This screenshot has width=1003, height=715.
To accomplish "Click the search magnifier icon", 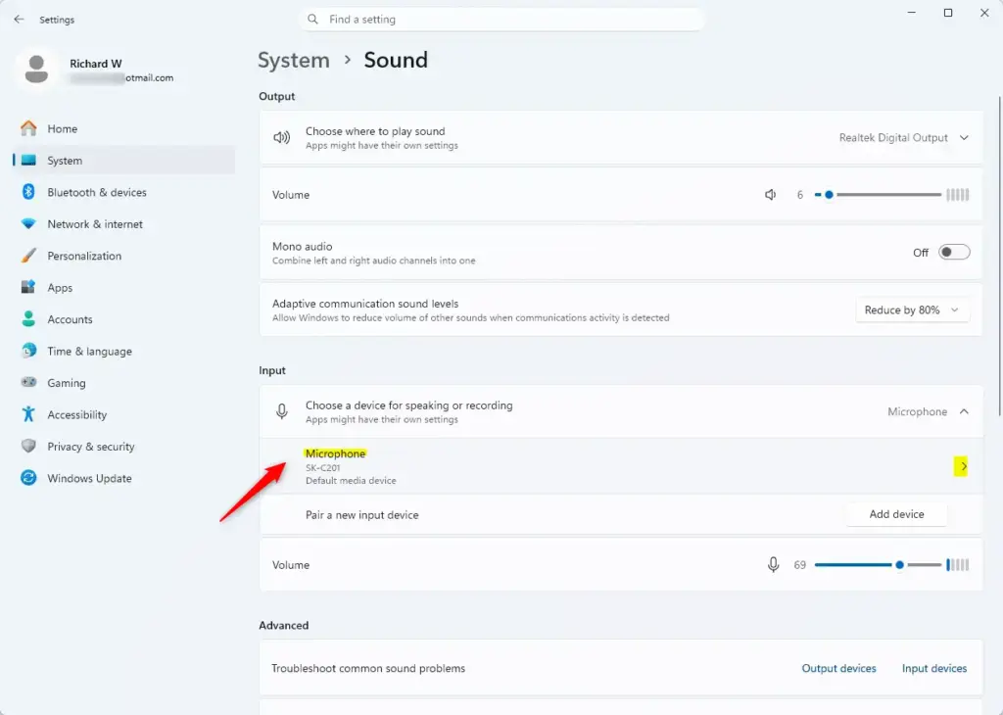I will pos(312,20).
